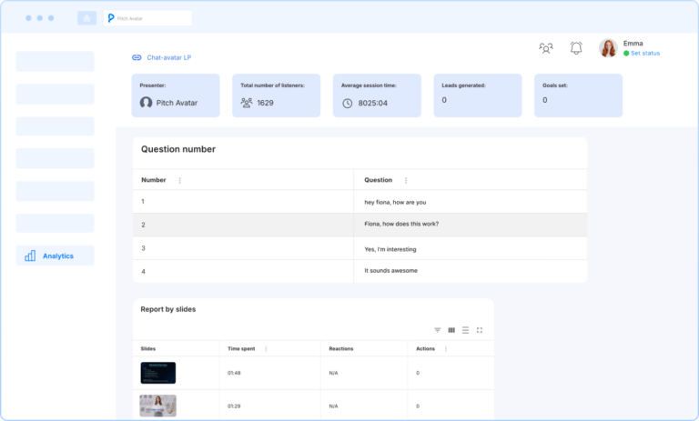
Task: Open the Question column options menu
Action: pyautogui.click(x=406, y=180)
